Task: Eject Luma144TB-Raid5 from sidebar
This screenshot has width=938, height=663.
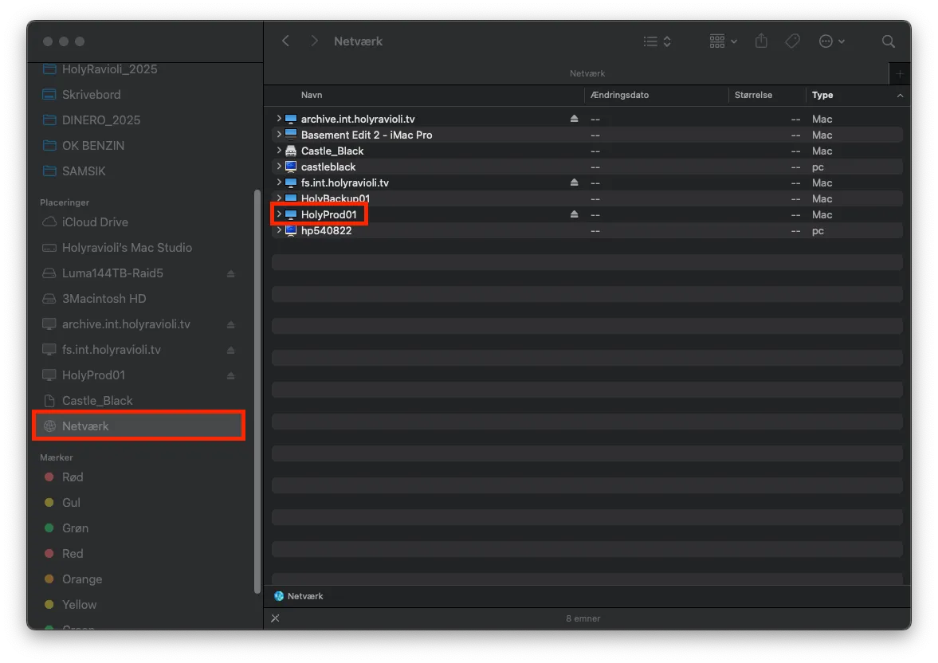Action: coord(230,273)
